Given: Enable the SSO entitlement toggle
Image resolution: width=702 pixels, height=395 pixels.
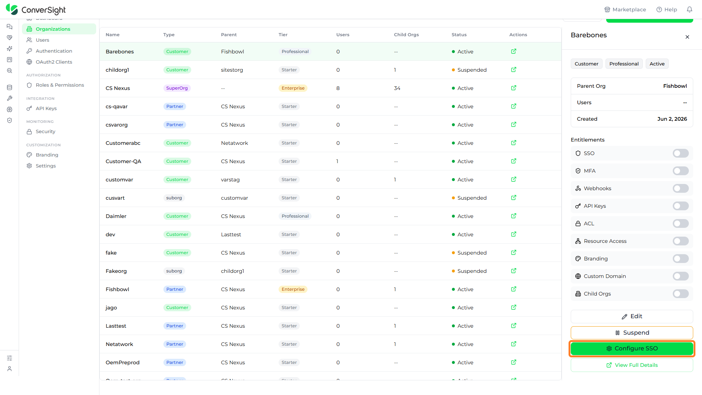Looking at the screenshot, I should [x=680, y=153].
